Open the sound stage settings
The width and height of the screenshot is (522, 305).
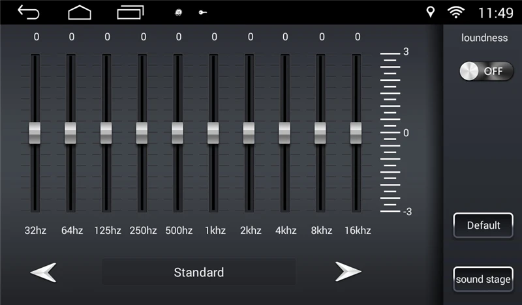point(483,279)
